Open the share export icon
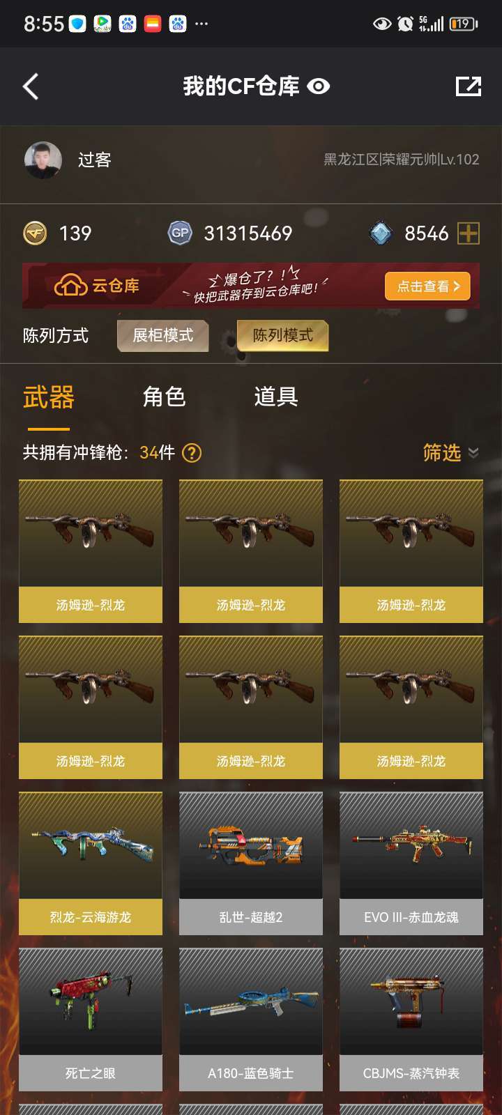Image resolution: width=502 pixels, height=1115 pixels. tap(469, 86)
